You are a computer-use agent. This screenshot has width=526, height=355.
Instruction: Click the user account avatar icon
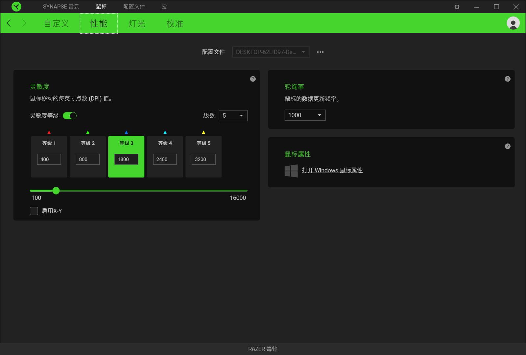point(513,23)
